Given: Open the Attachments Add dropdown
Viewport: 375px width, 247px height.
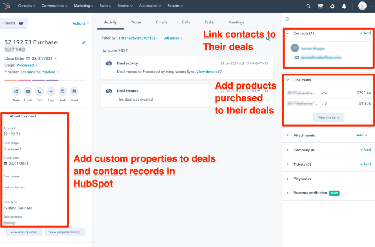Looking at the screenshot, I should tap(361, 135).
